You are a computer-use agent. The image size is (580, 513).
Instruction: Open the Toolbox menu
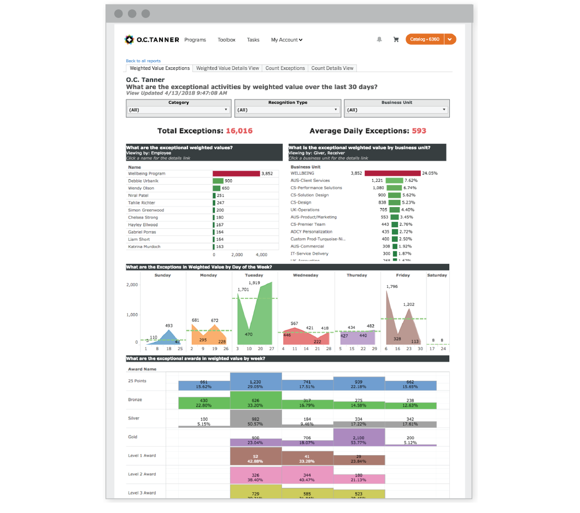pos(226,40)
